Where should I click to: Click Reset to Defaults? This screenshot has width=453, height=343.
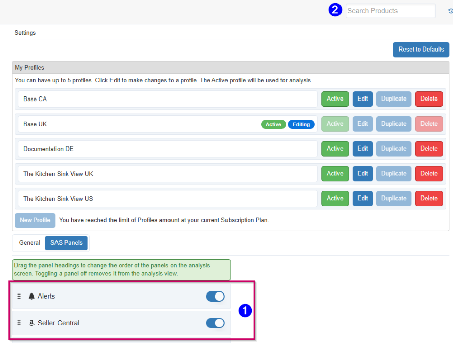click(x=421, y=50)
